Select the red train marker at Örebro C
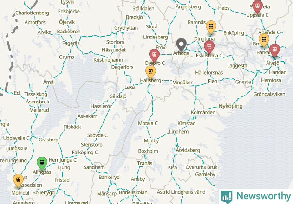The image size is (293, 204). pos(154,55)
